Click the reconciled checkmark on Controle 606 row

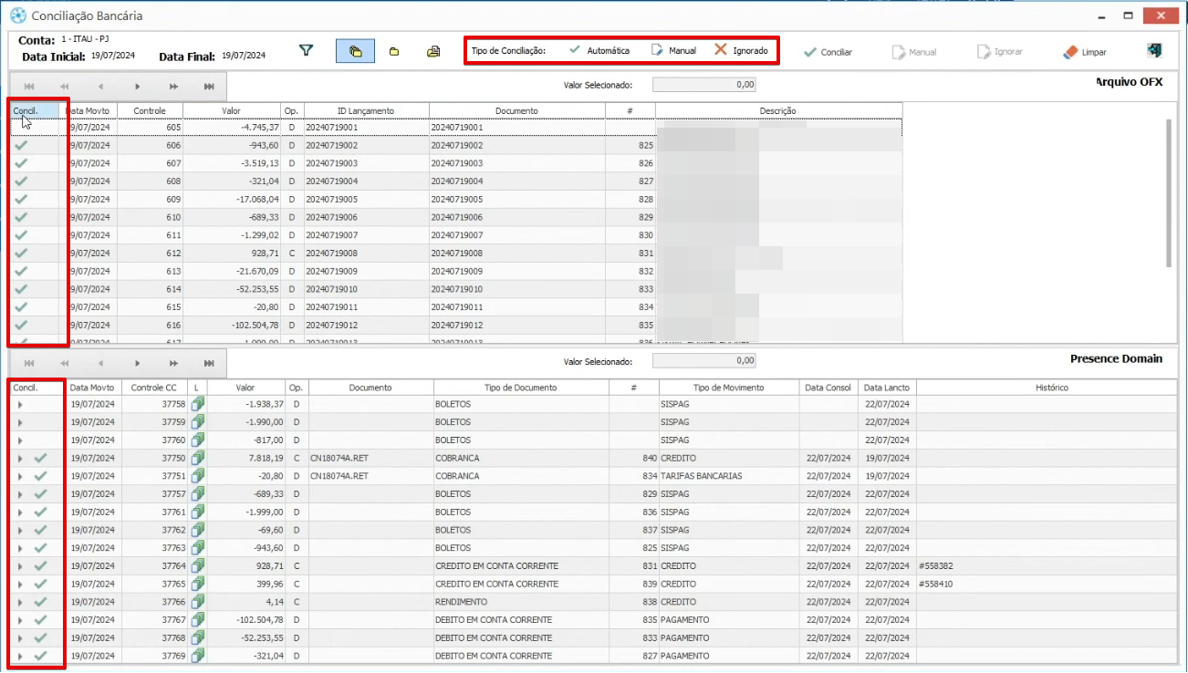pyautogui.click(x=21, y=145)
